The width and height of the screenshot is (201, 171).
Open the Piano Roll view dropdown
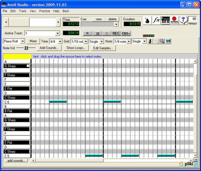(x=23, y=41)
